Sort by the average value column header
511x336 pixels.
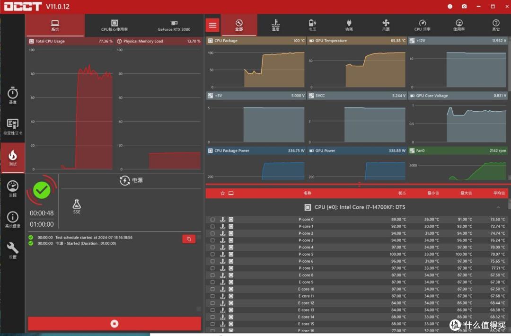click(499, 193)
